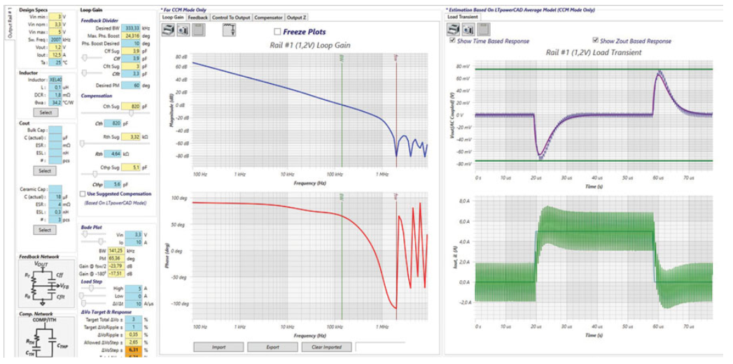733x364 pixels.
Task: Click the print icon in Loop Gain panel
Action: point(169,29)
